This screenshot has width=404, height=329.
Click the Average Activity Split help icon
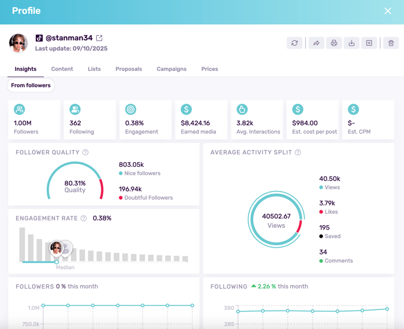298,152
